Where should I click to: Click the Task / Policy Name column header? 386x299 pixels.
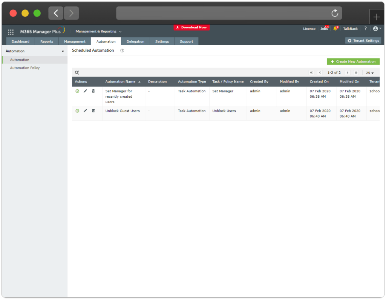tap(228, 81)
